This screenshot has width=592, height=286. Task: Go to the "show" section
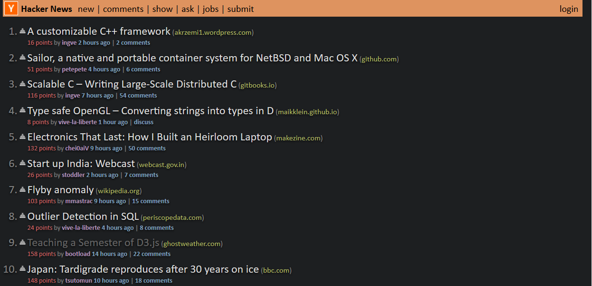tap(162, 9)
